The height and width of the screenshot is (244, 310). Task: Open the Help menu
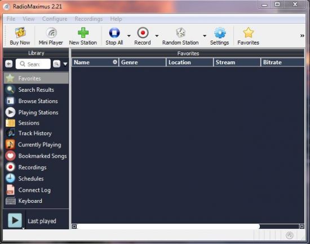pos(116,19)
